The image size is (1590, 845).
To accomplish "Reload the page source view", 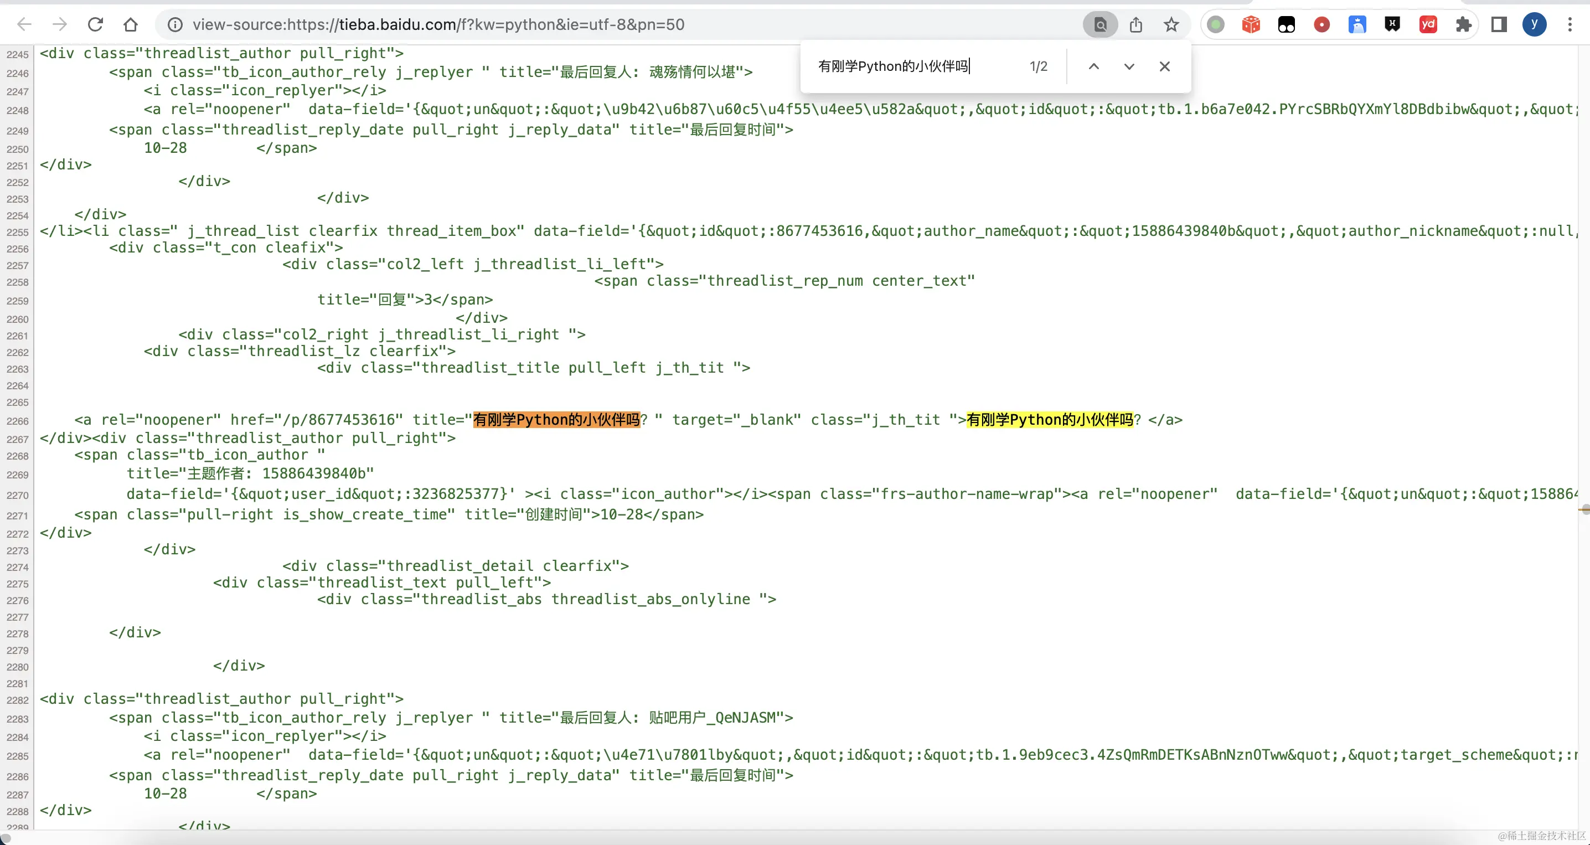I will (95, 25).
